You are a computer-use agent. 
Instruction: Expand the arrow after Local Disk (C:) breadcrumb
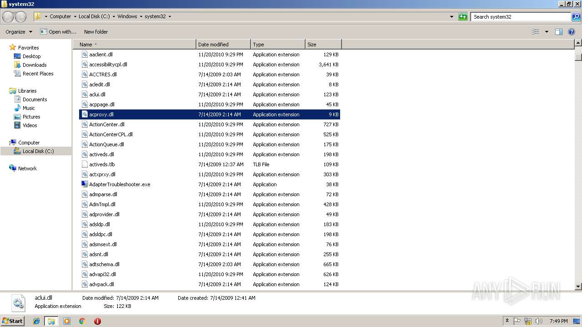click(x=114, y=17)
